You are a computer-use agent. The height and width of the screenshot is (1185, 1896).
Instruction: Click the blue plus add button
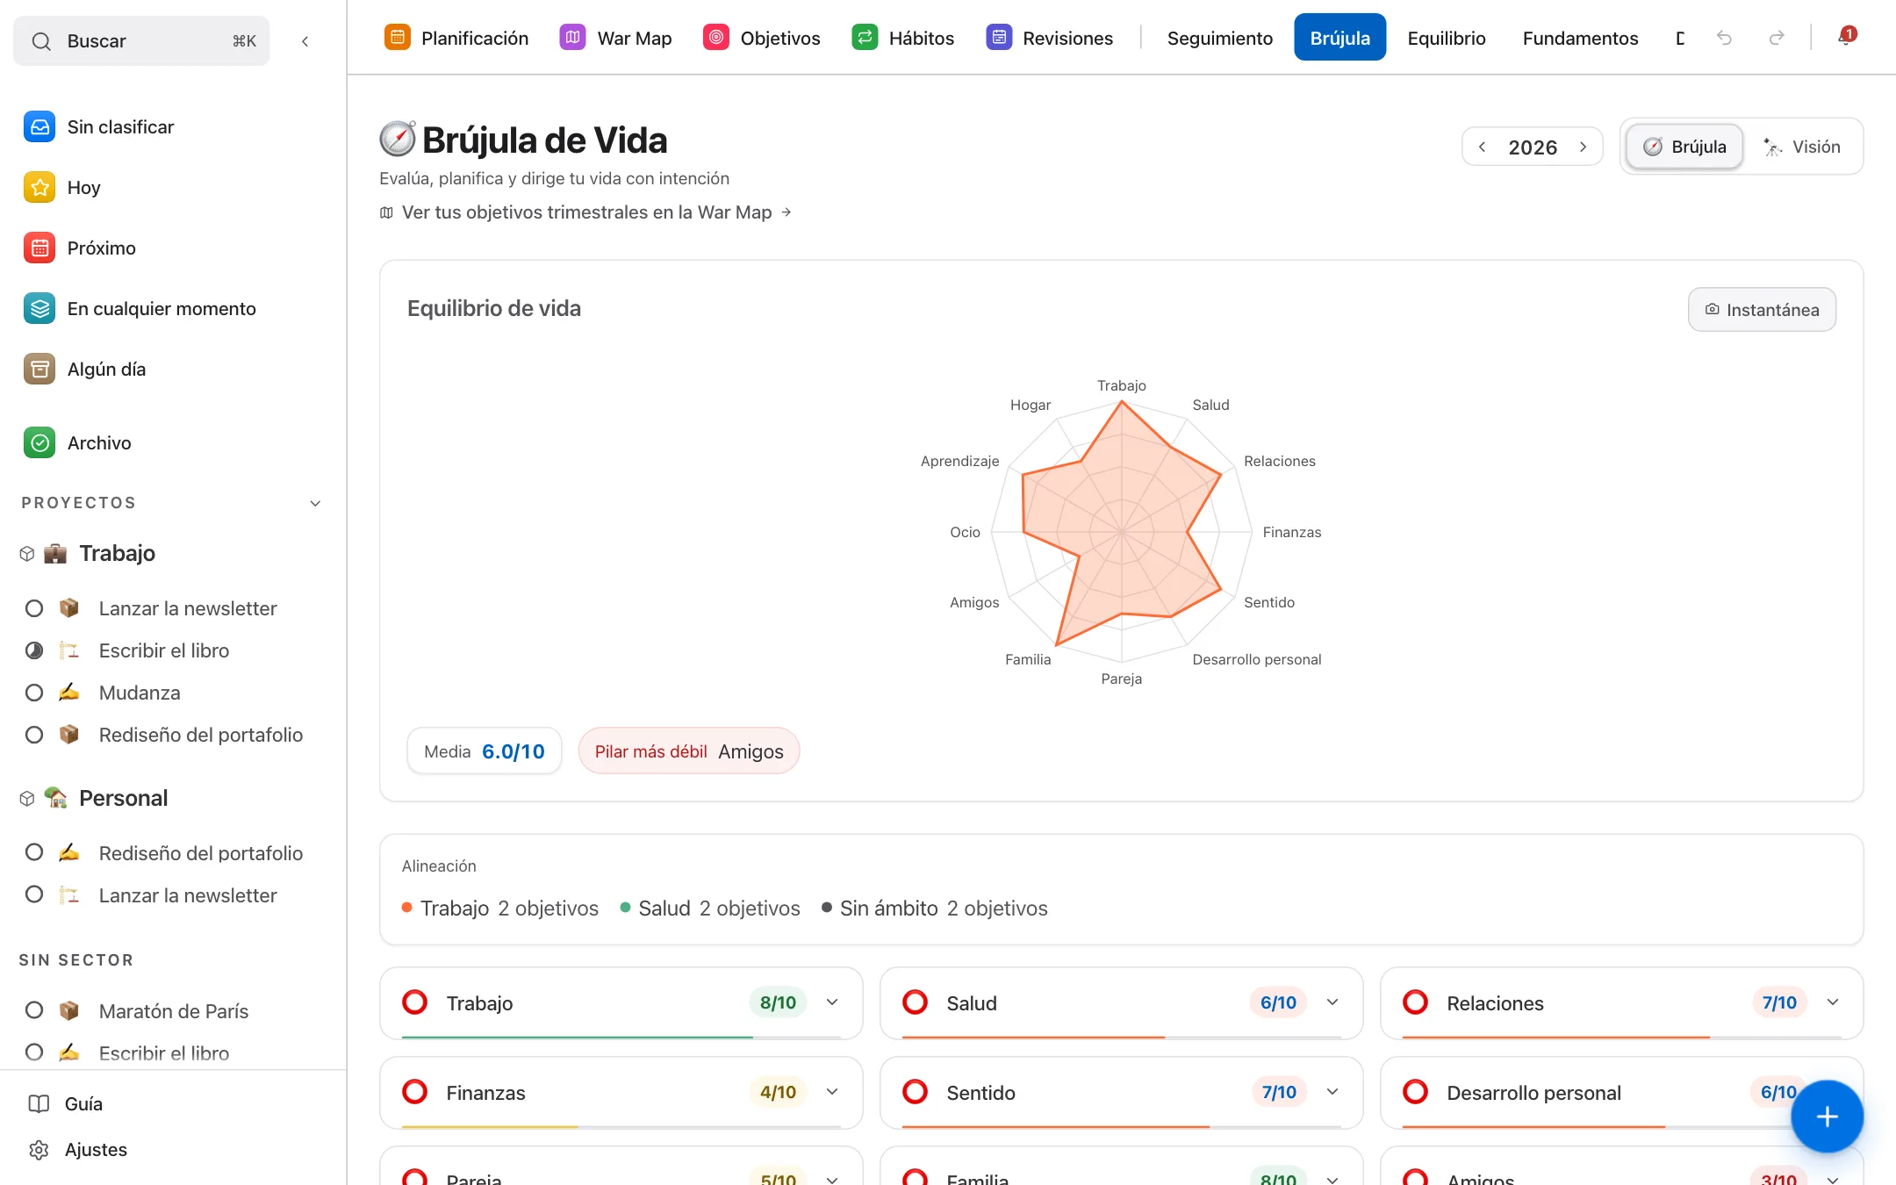pyautogui.click(x=1827, y=1117)
